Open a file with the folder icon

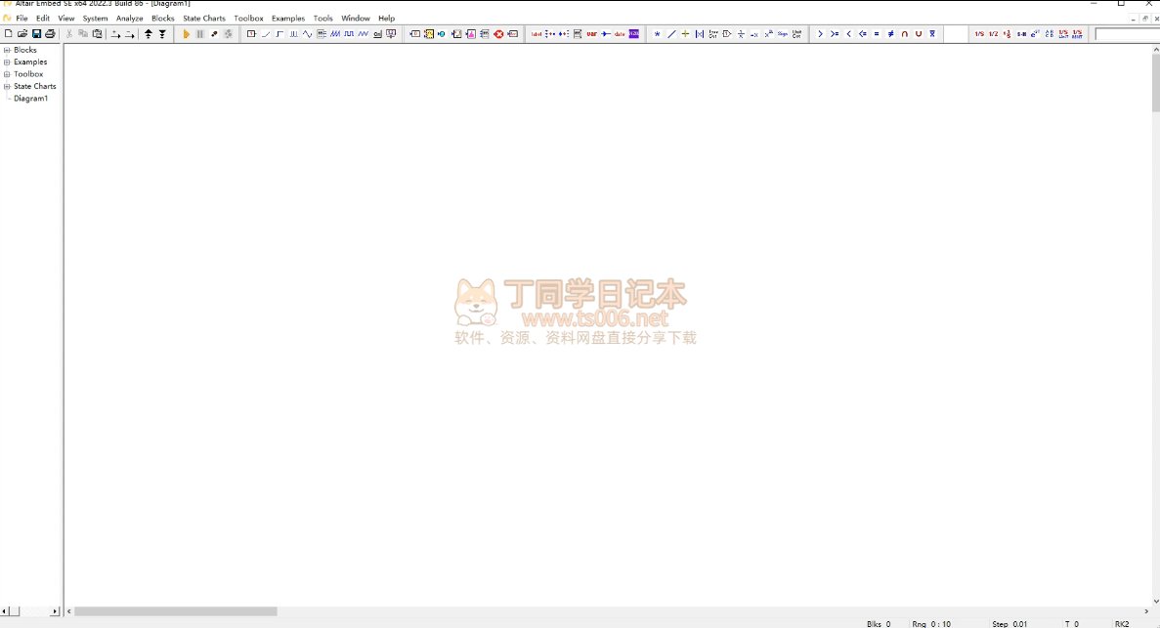(x=22, y=34)
